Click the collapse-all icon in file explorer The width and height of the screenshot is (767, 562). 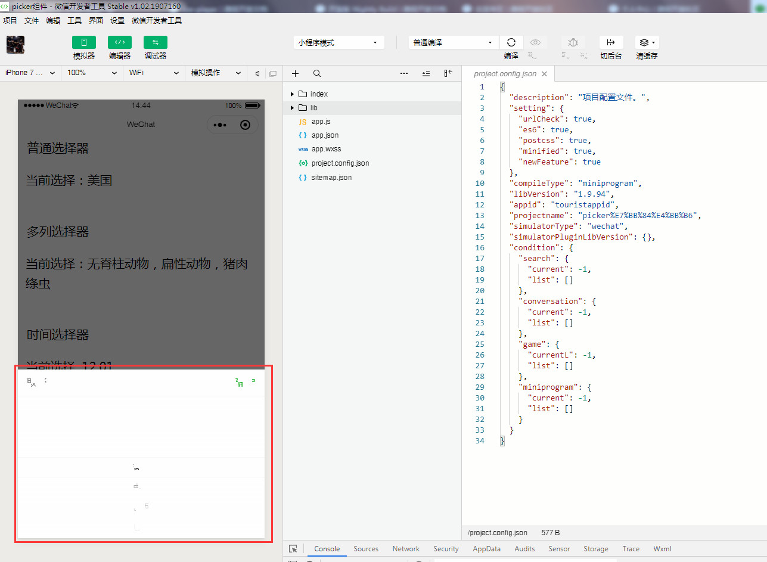[426, 73]
